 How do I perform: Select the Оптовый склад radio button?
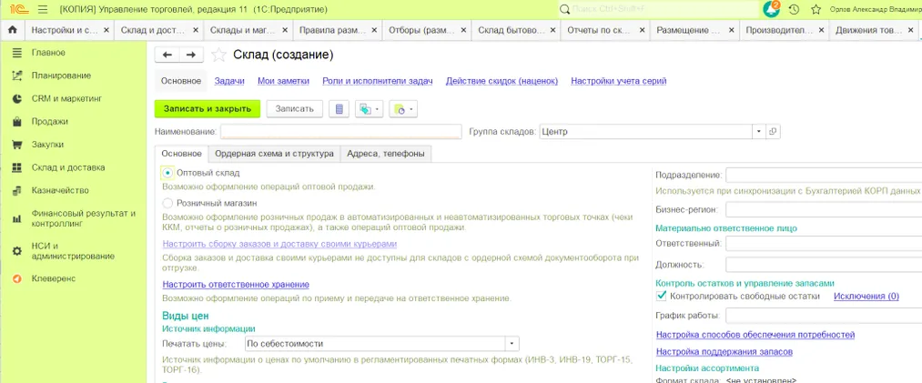167,173
